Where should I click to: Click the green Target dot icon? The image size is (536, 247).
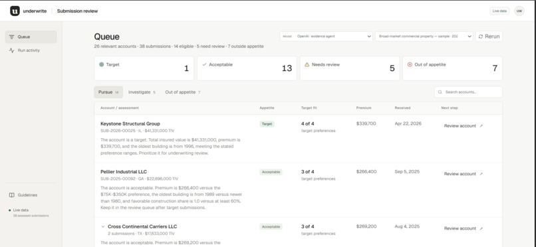(x=101, y=64)
